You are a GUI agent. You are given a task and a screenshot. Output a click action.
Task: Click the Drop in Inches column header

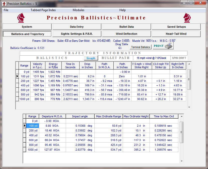(x=87, y=65)
